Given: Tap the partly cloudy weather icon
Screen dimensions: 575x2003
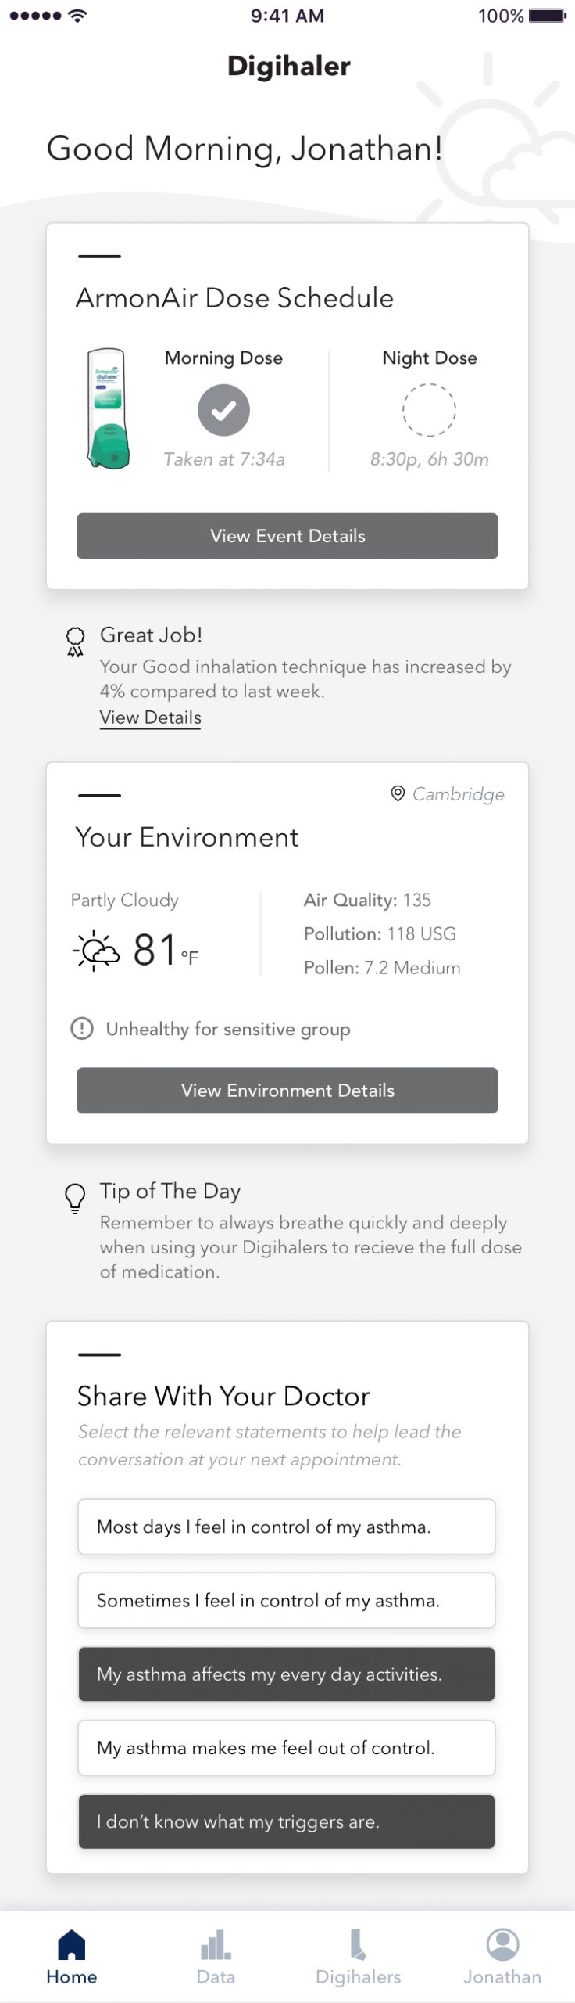Looking at the screenshot, I should (x=96, y=950).
